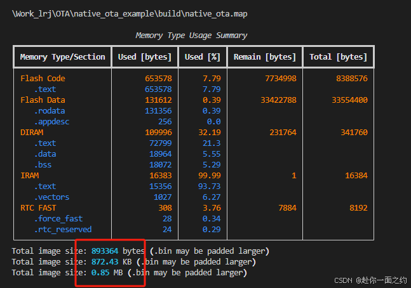Select the Flash Code row label

click(43, 78)
